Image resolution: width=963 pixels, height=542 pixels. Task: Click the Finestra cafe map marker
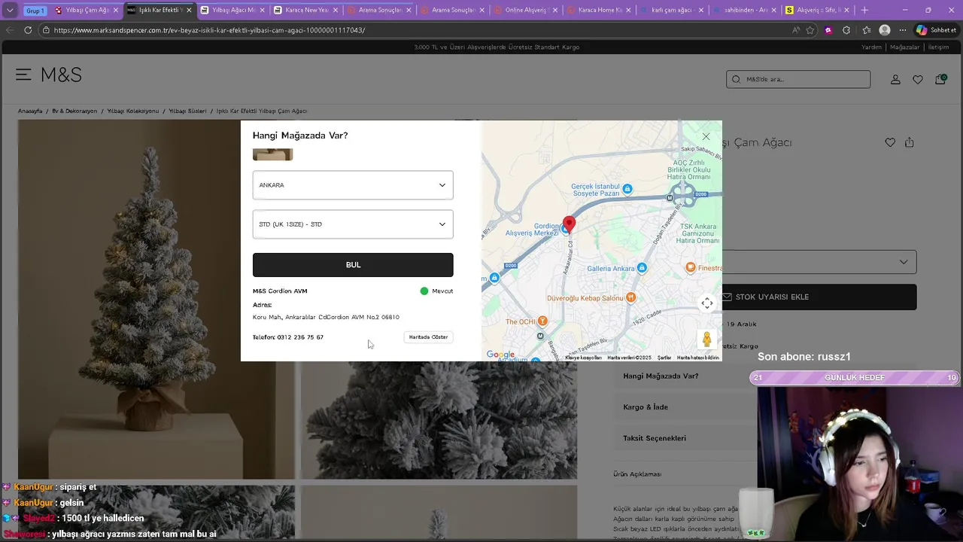pos(691,268)
